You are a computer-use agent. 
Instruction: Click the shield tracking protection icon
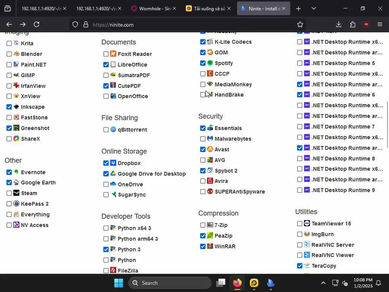(75, 24)
